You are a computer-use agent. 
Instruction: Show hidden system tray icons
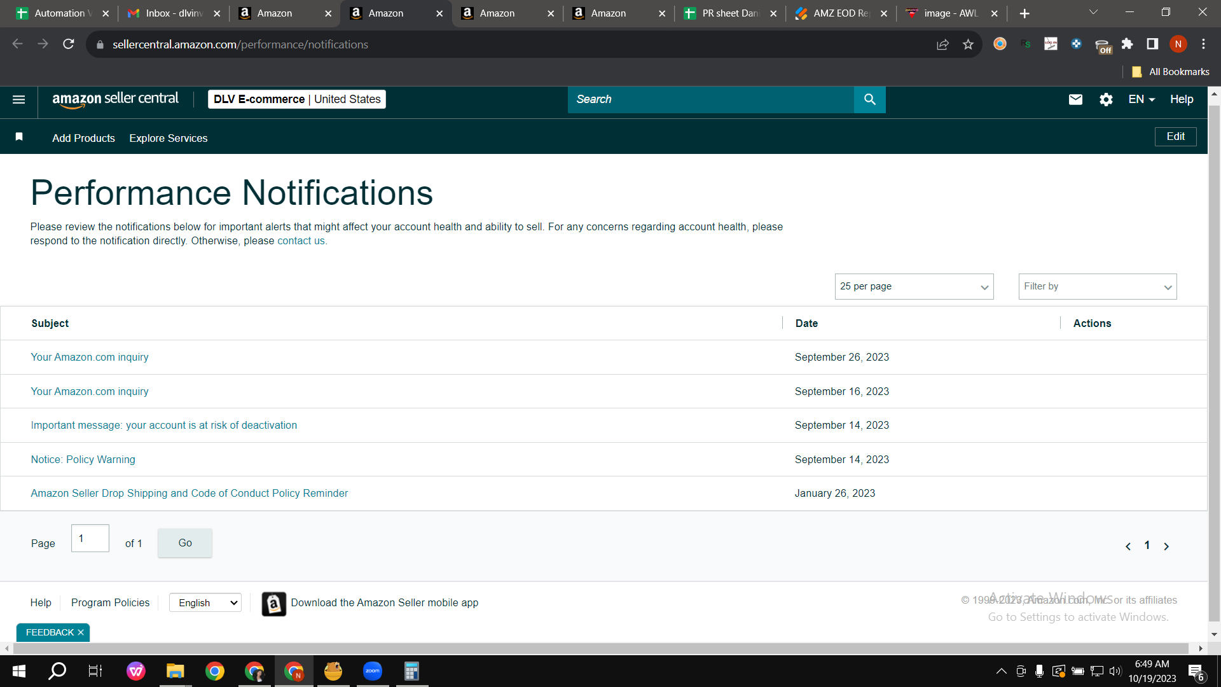pyautogui.click(x=1001, y=671)
